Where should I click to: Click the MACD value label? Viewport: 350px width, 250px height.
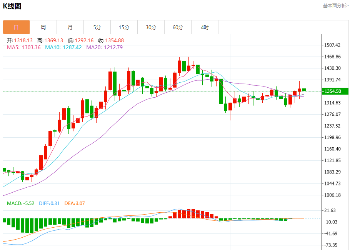(20, 203)
